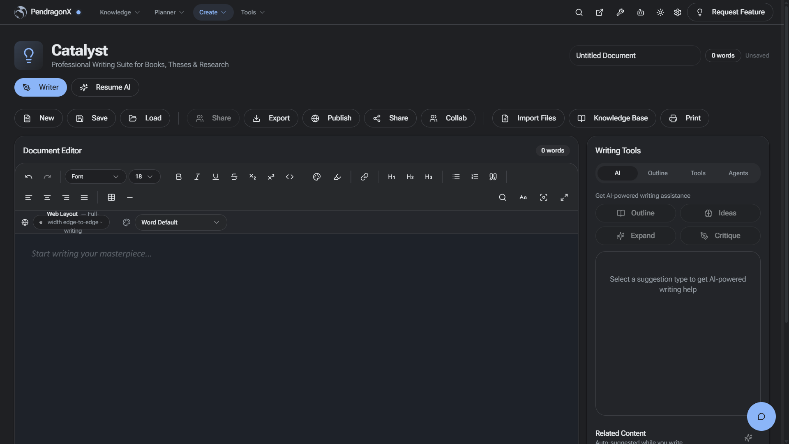Screen dimensions: 789x444
Task: Toggle superscript formatting
Action: pyautogui.click(x=271, y=177)
